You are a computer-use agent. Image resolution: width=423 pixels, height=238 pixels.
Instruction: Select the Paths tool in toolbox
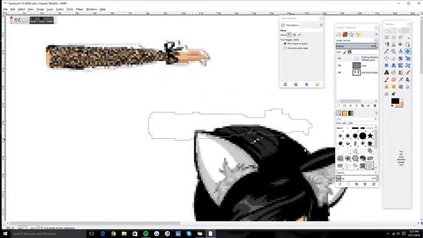click(408, 44)
